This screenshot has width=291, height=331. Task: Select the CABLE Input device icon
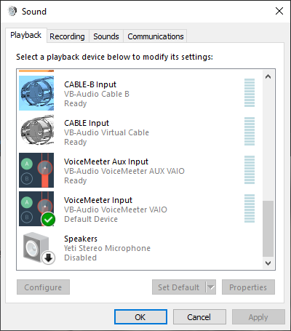click(36, 132)
